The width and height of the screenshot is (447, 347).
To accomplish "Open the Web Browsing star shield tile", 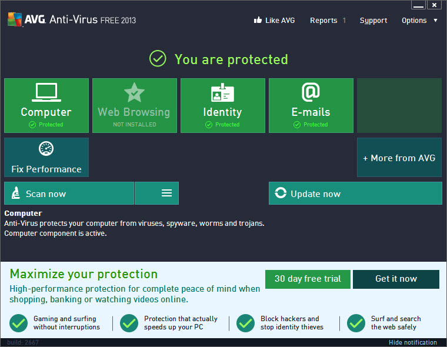I will click(134, 93).
